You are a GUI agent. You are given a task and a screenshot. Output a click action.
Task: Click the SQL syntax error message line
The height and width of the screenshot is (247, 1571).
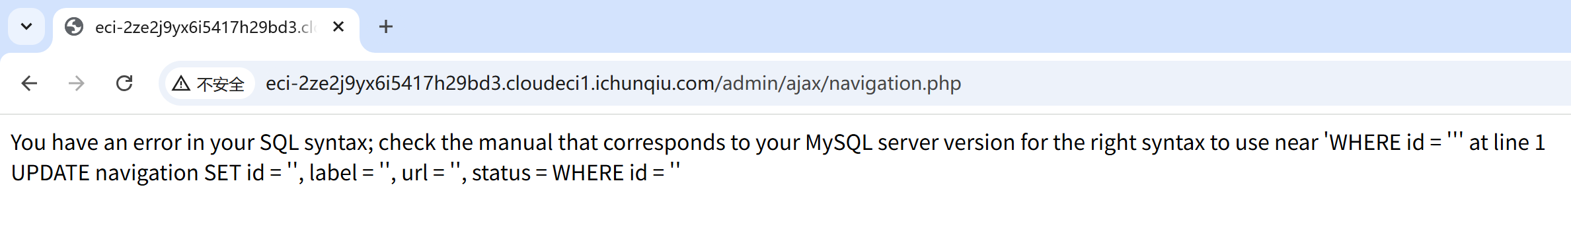[778, 142]
